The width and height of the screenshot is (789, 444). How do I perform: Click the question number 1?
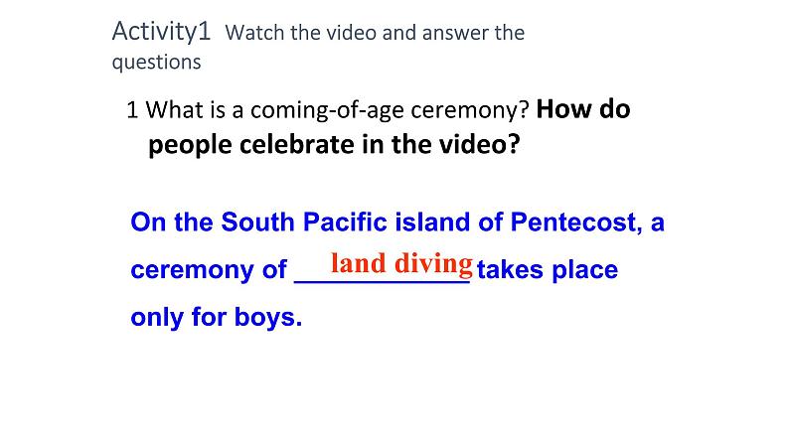132,110
